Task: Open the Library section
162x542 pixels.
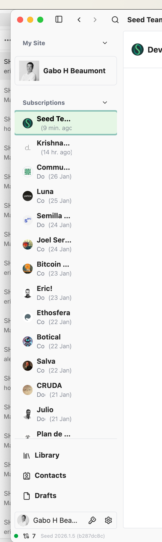Action: click(47, 455)
